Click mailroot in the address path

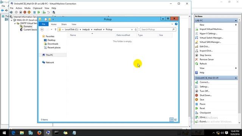click(98, 29)
